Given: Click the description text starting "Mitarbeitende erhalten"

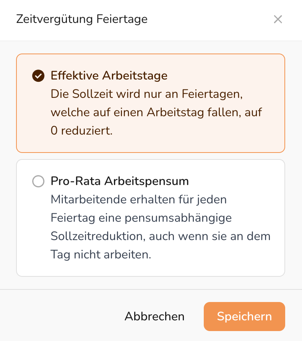Looking at the screenshot, I should [x=139, y=200].
